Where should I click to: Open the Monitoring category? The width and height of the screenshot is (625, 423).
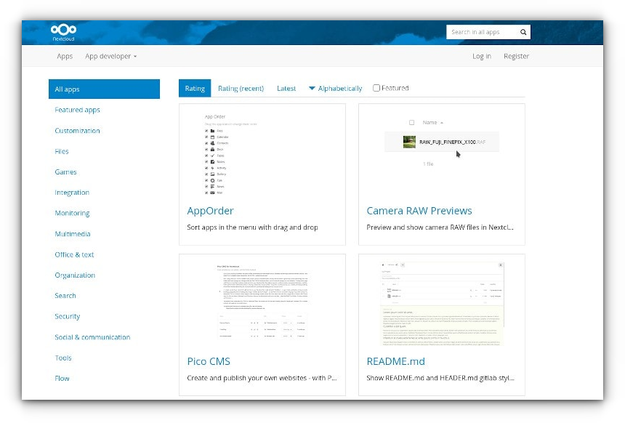pos(72,213)
